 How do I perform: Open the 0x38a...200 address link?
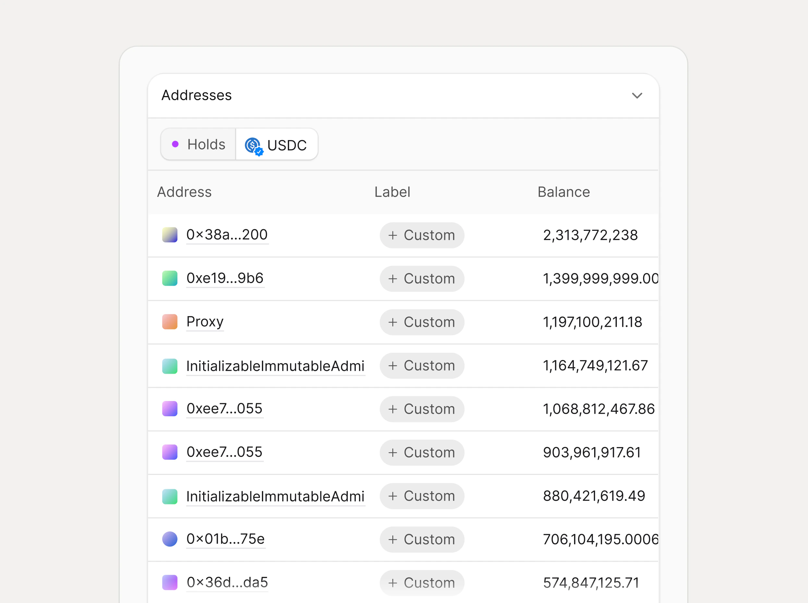pos(227,235)
